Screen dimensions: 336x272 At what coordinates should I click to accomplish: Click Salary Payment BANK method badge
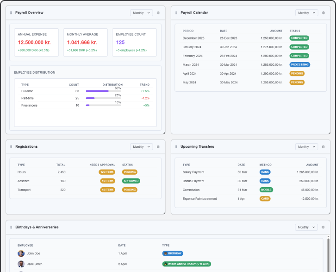coord(265,172)
